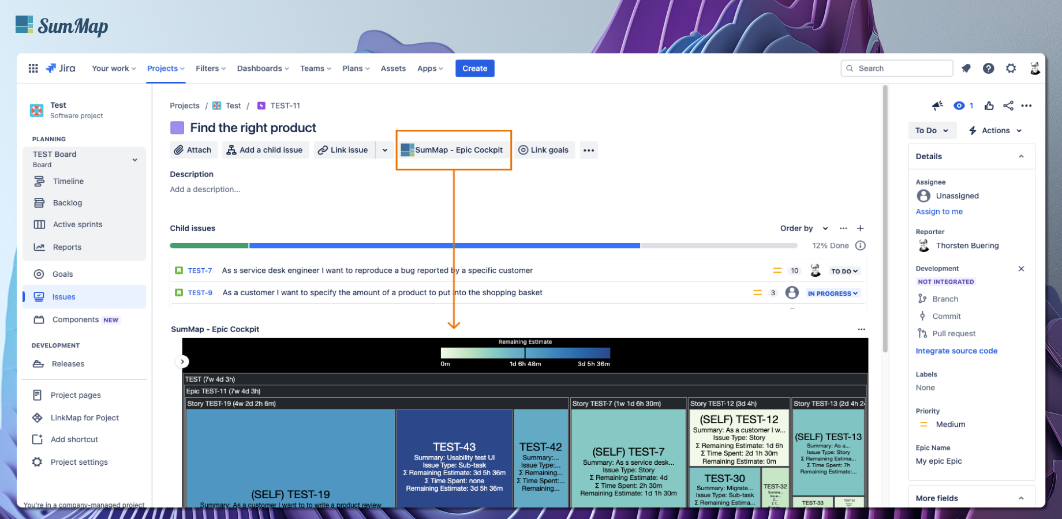This screenshot has width=1062, height=519.
Task: Dismiss the Development section with X
Action: 1021,269
